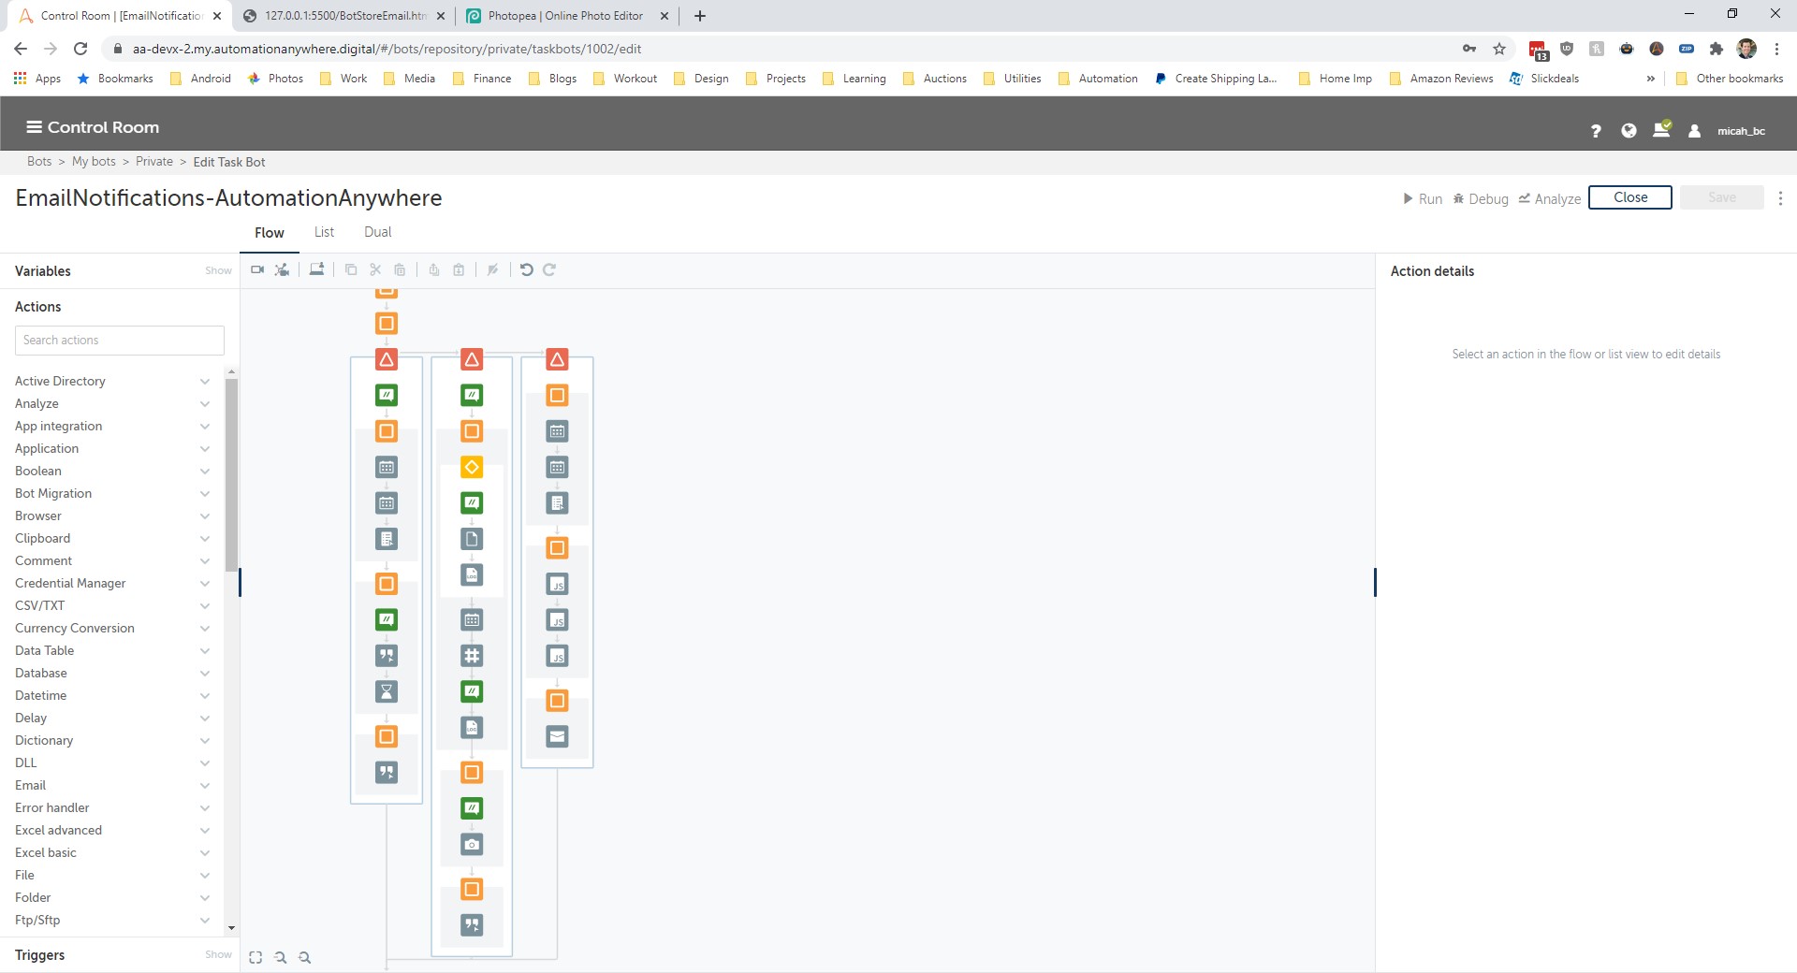Click the paste action toolbar icon
Viewport: 1797px width, 973px height.
pos(400,269)
